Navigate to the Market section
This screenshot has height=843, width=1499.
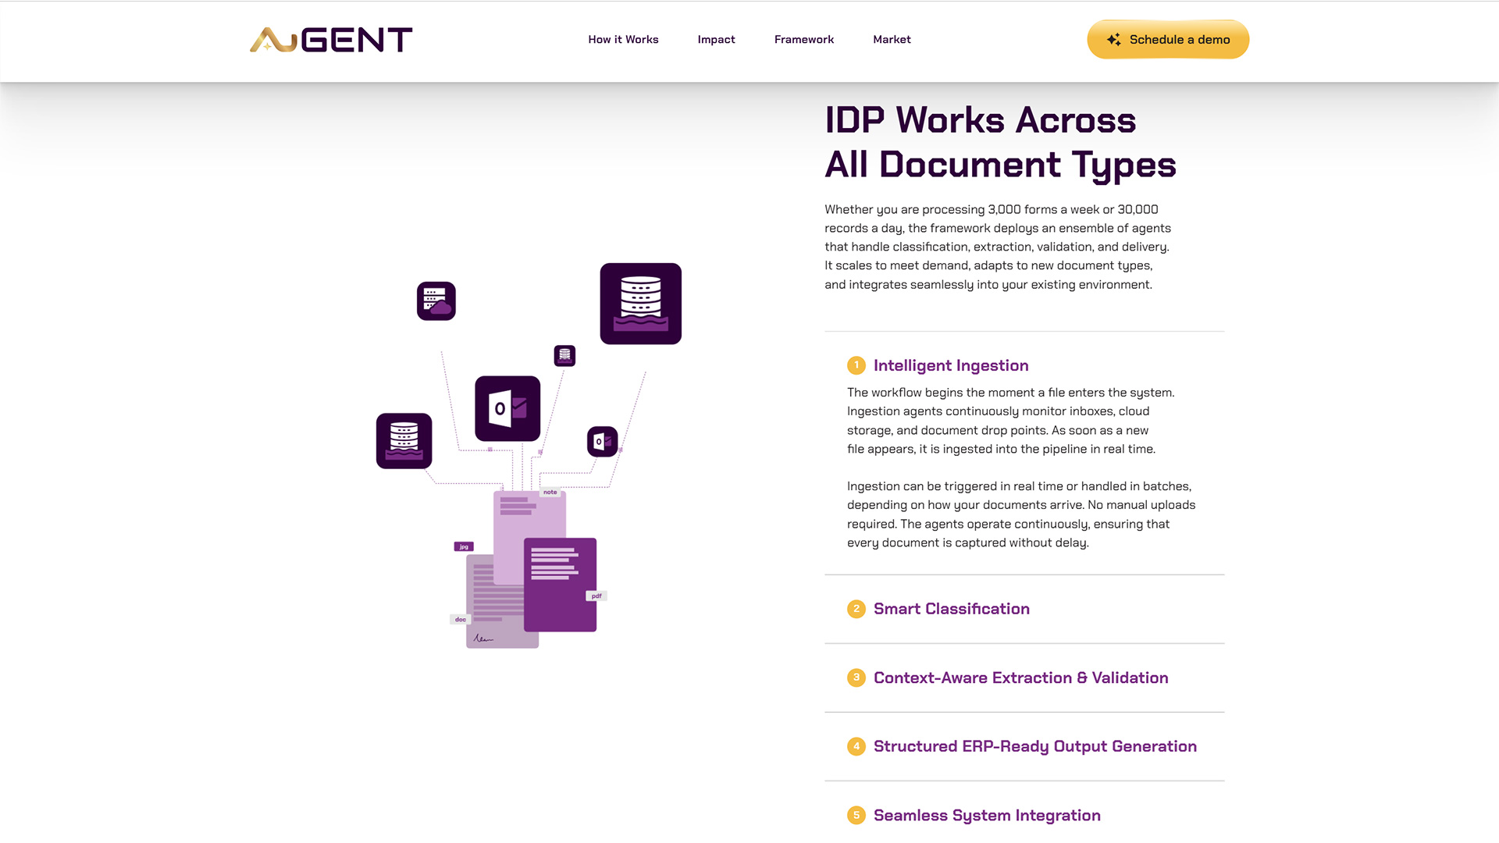[x=892, y=40]
